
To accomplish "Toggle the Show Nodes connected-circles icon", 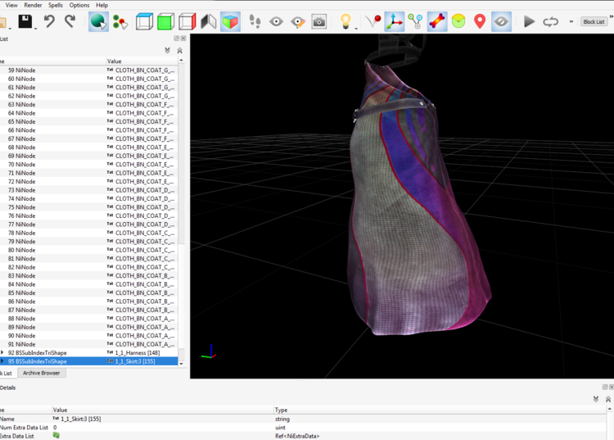I will [x=415, y=21].
